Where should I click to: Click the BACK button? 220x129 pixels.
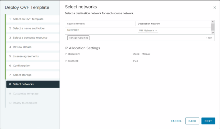[192, 121]
